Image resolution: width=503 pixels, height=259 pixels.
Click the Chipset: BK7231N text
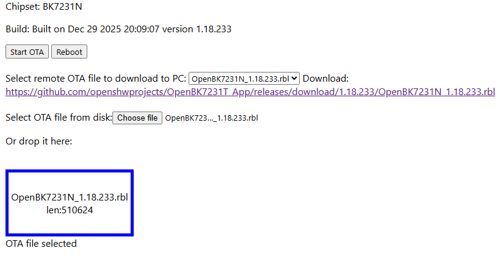(x=44, y=7)
